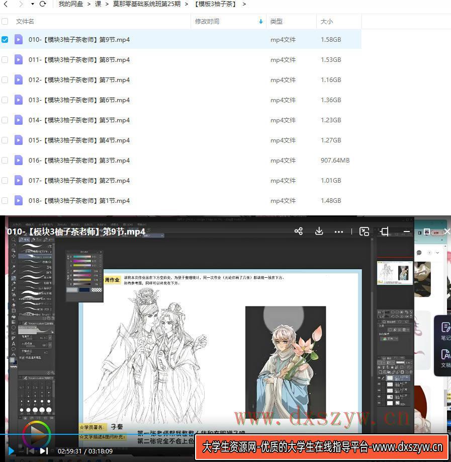The image size is (451, 462).
Task: Sort by 大小 column header
Action: coord(326,22)
